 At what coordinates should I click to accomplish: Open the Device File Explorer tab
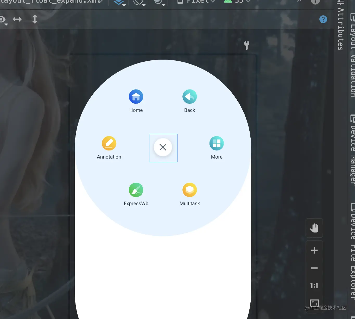click(x=353, y=251)
